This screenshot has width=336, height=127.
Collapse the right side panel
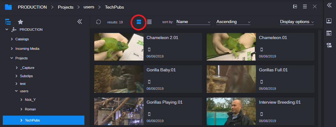pos(329,5)
